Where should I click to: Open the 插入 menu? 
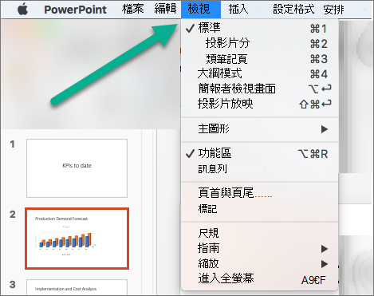[238, 10]
